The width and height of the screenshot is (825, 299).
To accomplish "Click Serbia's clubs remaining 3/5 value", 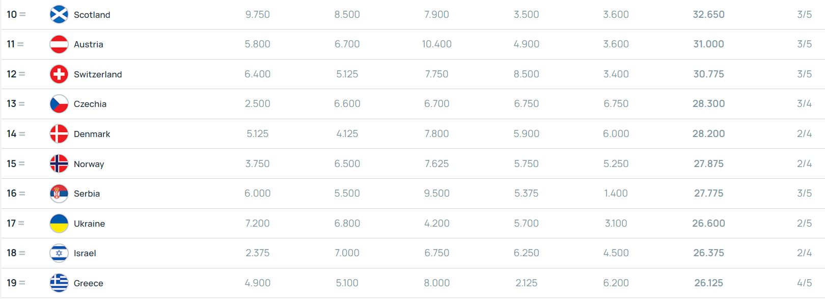I will (x=804, y=194).
